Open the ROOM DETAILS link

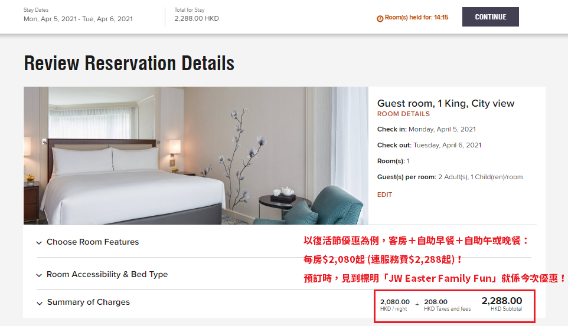[x=403, y=114]
